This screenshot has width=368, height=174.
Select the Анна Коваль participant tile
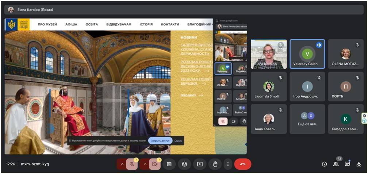tap(269, 119)
